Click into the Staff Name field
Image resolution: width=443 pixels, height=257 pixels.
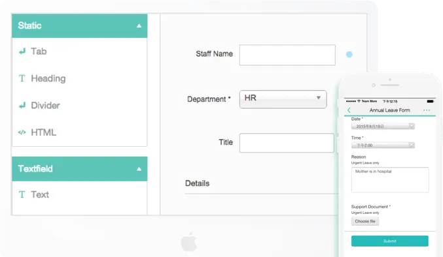click(287, 55)
